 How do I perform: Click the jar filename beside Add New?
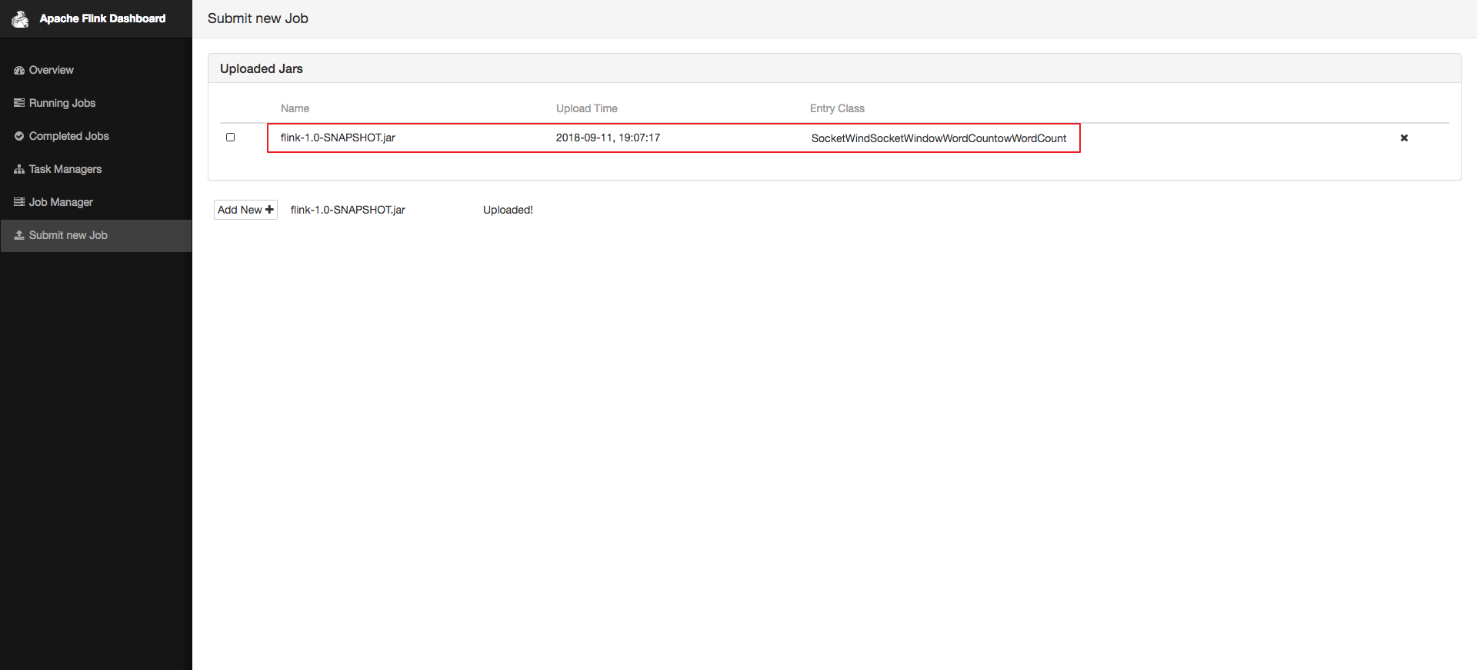click(348, 210)
